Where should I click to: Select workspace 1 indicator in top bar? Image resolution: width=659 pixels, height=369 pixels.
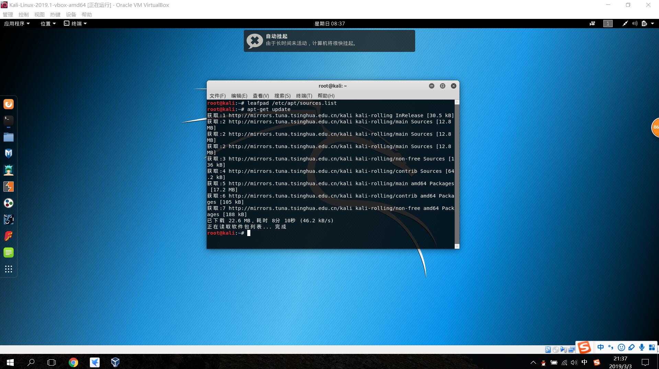[608, 23]
